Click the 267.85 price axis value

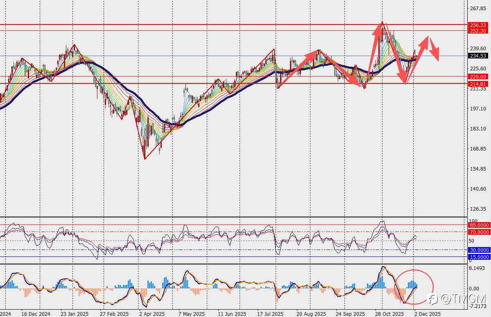tap(478, 9)
